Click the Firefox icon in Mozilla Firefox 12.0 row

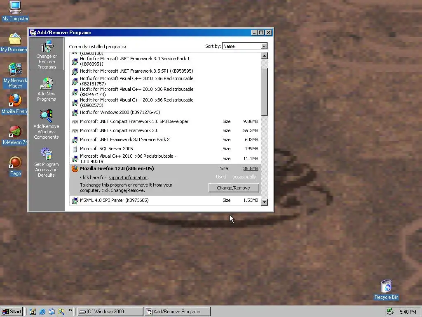[x=75, y=169]
